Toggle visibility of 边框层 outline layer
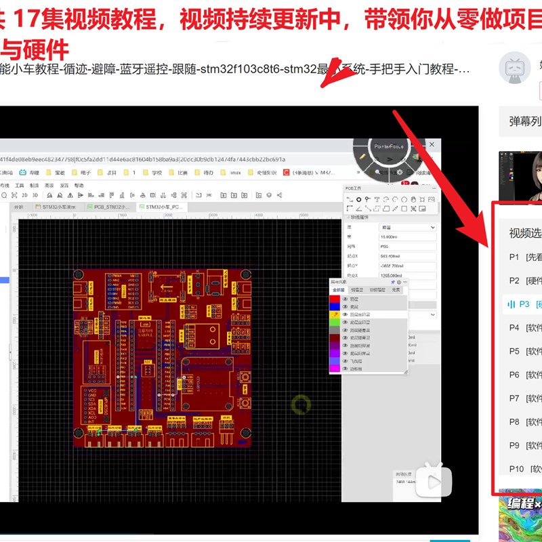Screen dimensions: 542x542 coord(345,369)
